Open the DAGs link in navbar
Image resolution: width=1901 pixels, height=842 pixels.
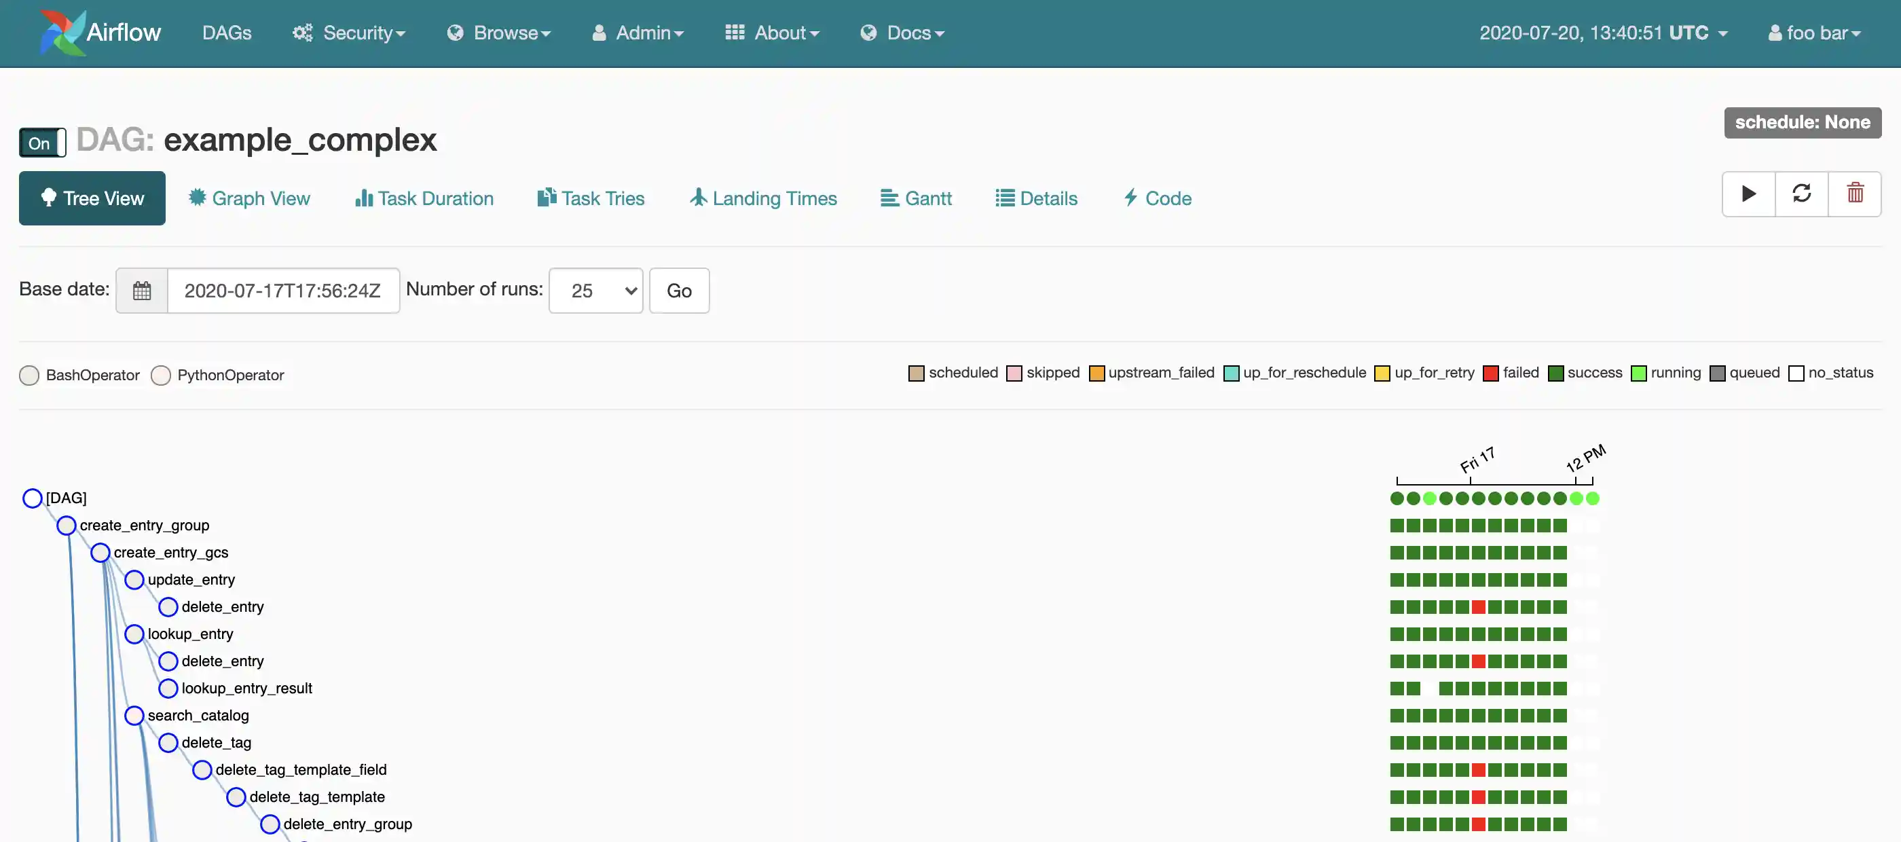pyautogui.click(x=227, y=33)
